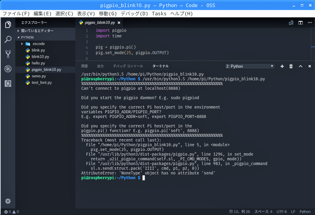Image resolution: width=315 pixels, height=215 pixels.
Task: Open blink10.py in the explorer
Action: click(46, 57)
